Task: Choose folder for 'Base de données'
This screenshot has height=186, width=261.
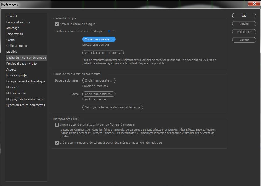Action: click(x=99, y=80)
